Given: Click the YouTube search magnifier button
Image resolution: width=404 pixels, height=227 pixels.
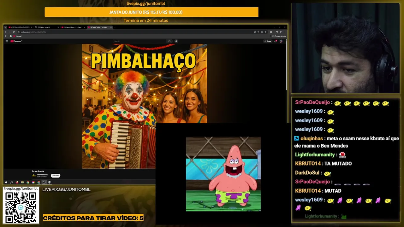Looking at the screenshot, I should point(169,41).
